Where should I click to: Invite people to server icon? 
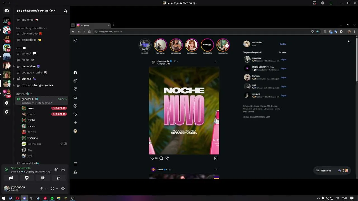tap(65, 11)
